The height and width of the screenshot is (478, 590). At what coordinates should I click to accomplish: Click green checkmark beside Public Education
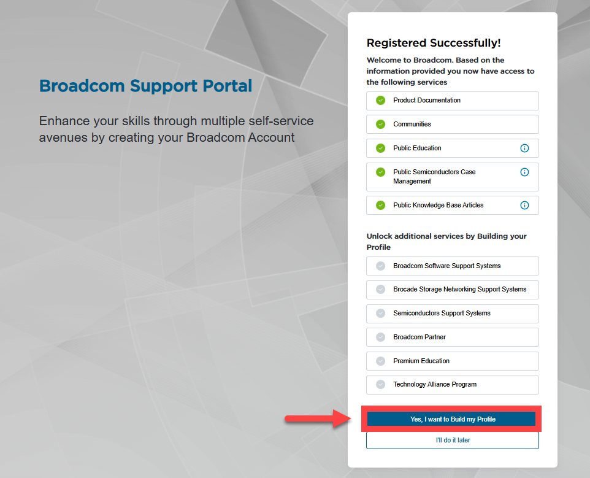tap(380, 148)
